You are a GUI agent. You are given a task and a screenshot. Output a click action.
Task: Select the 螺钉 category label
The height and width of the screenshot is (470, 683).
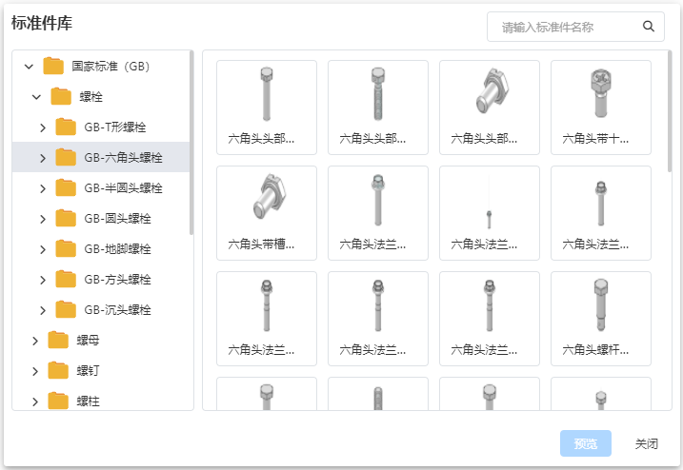click(88, 371)
